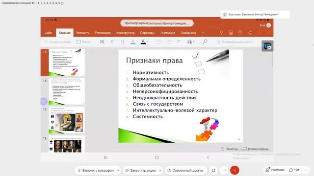Toggle underline formatting (Ч)
This screenshot has height=176, width=314.
(x=122, y=42)
